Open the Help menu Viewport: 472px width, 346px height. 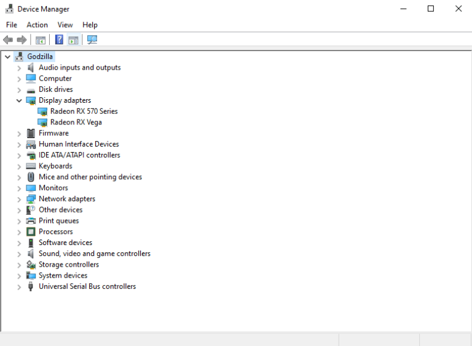90,25
